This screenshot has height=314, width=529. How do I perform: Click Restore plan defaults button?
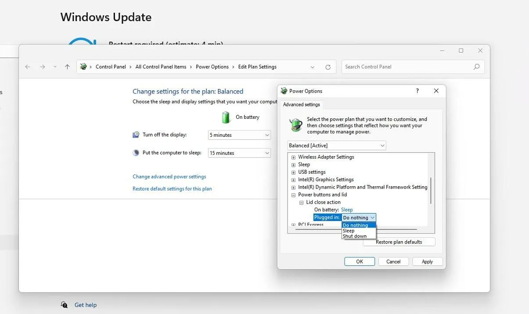click(x=399, y=242)
